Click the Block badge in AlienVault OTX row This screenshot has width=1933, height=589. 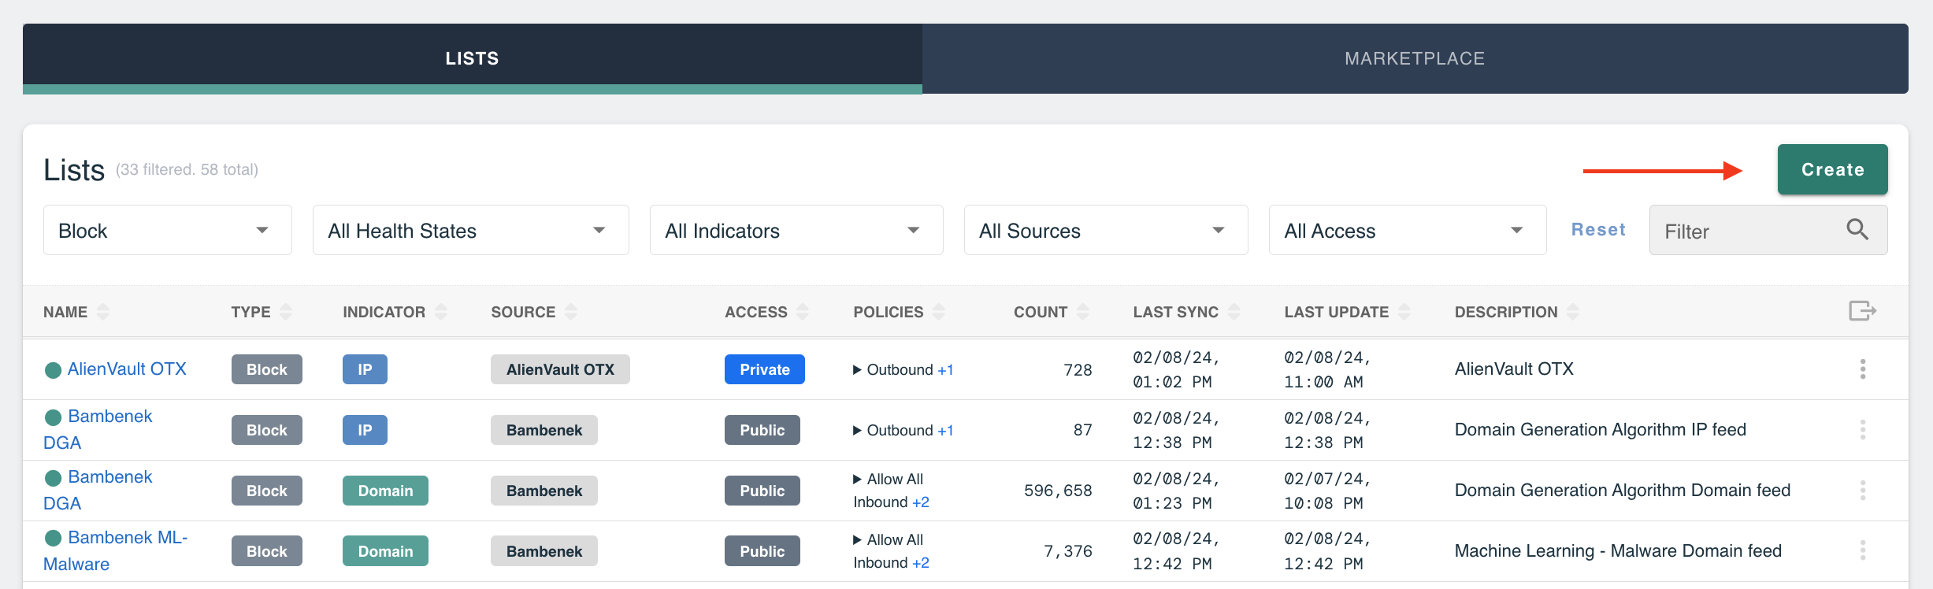pos(266,369)
